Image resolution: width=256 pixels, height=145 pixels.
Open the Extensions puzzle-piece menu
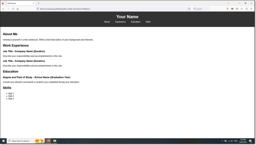point(246,9)
